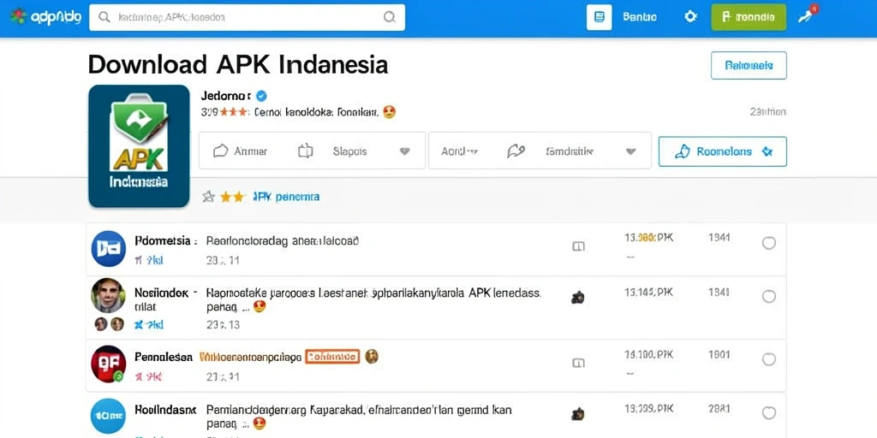Click the white document icon in header

tap(599, 17)
